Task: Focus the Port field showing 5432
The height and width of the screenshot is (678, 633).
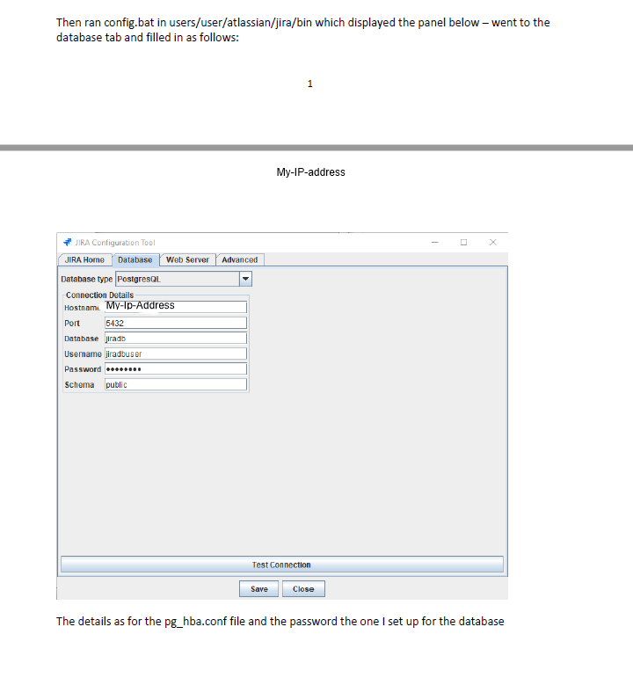Action: click(x=176, y=323)
